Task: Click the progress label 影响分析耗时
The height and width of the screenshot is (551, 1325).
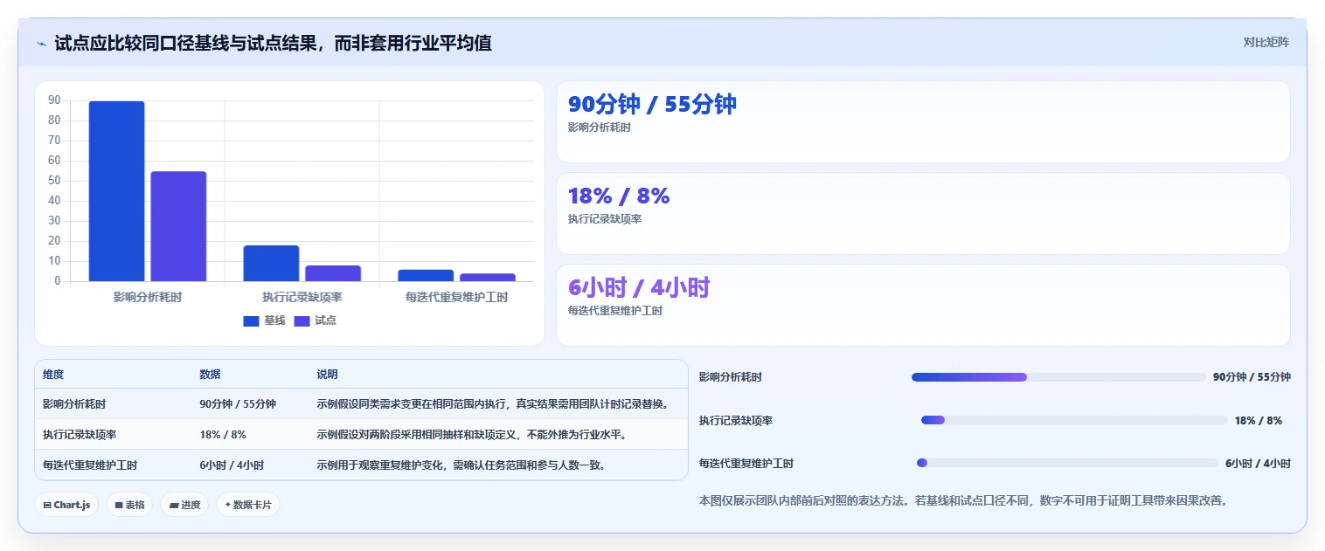Action: coord(731,377)
